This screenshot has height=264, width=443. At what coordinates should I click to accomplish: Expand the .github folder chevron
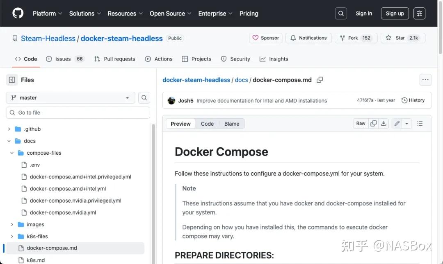9,129
